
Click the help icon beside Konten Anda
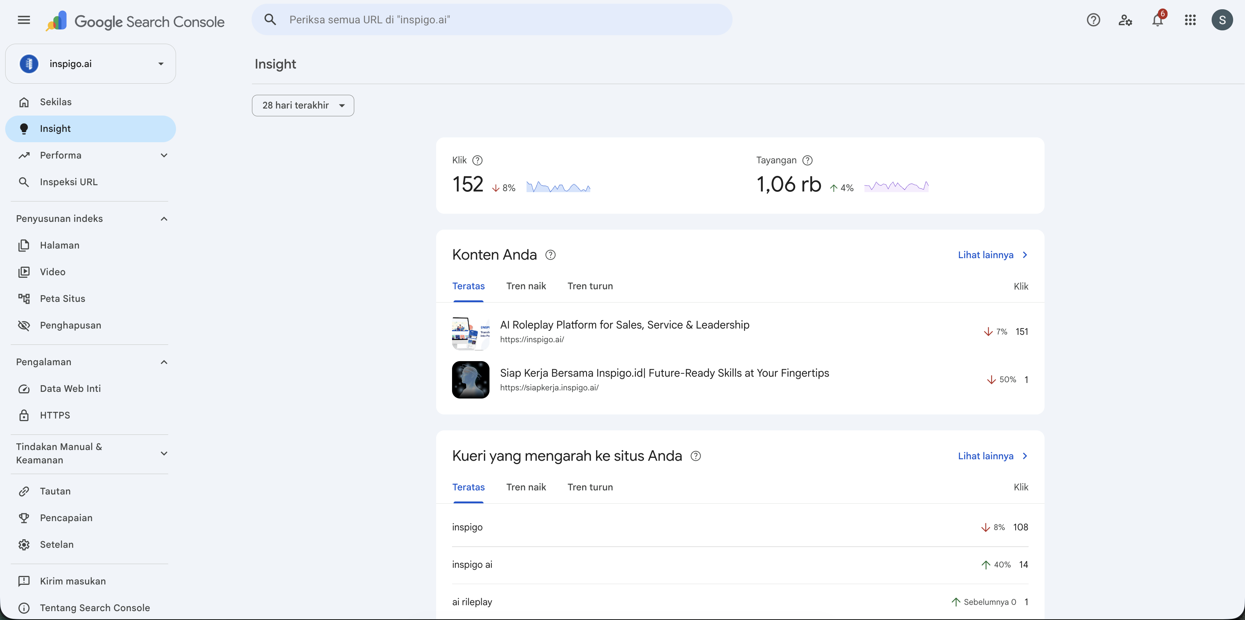pos(550,255)
